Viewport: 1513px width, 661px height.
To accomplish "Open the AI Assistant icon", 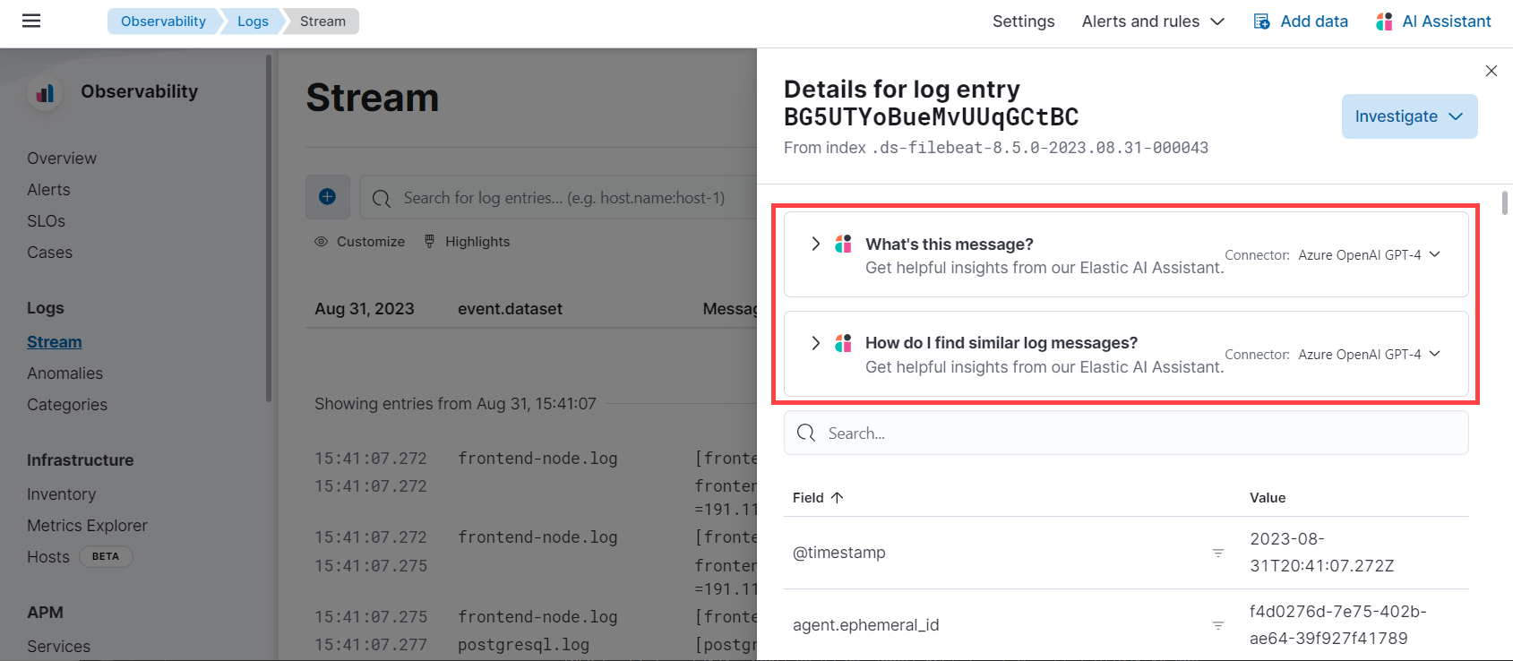I will [x=1384, y=21].
